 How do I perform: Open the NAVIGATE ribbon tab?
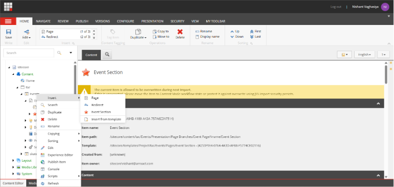coord(43,21)
